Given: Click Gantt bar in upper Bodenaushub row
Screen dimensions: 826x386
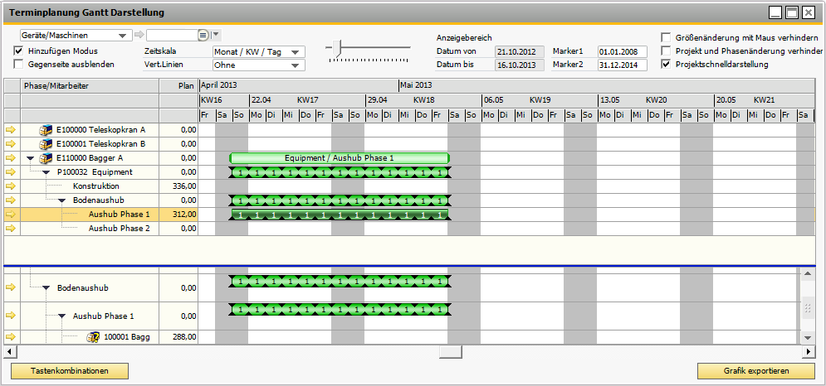Looking at the screenshot, I should pos(340,200).
